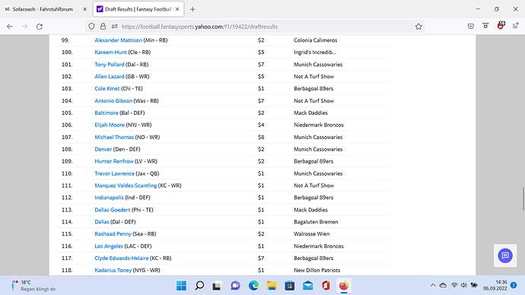The width and height of the screenshot is (525, 295).
Task: Open the volume speaker tray icon
Action: click(x=463, y=285)
